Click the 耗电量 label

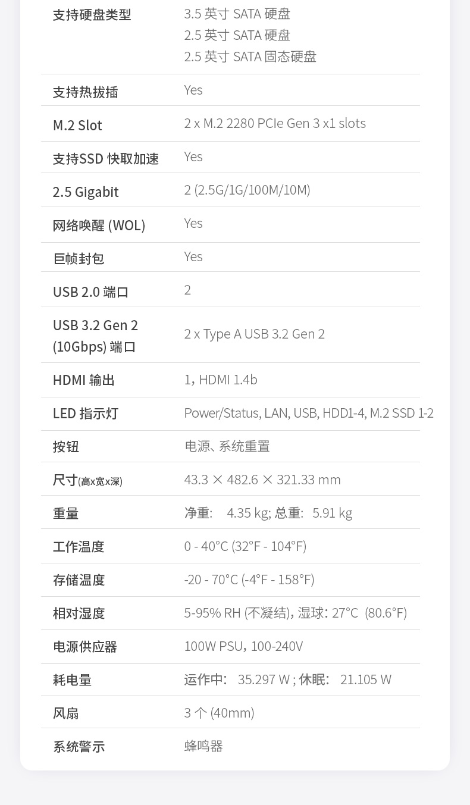coord(72,680)
